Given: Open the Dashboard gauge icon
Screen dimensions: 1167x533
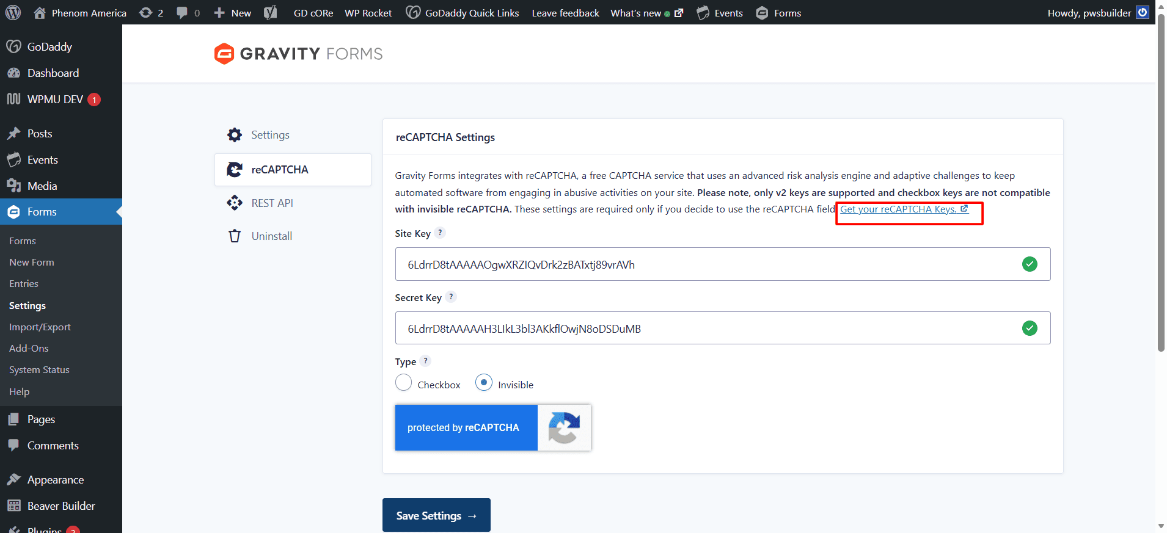Looking at the screenshot, I should tap(13, 73).
